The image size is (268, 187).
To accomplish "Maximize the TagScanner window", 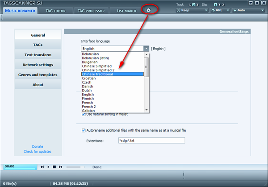I will (x=257, y=3).
